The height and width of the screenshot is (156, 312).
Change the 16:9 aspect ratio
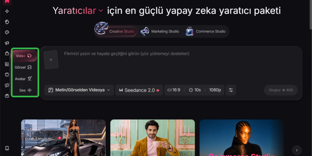click(174, 90)
